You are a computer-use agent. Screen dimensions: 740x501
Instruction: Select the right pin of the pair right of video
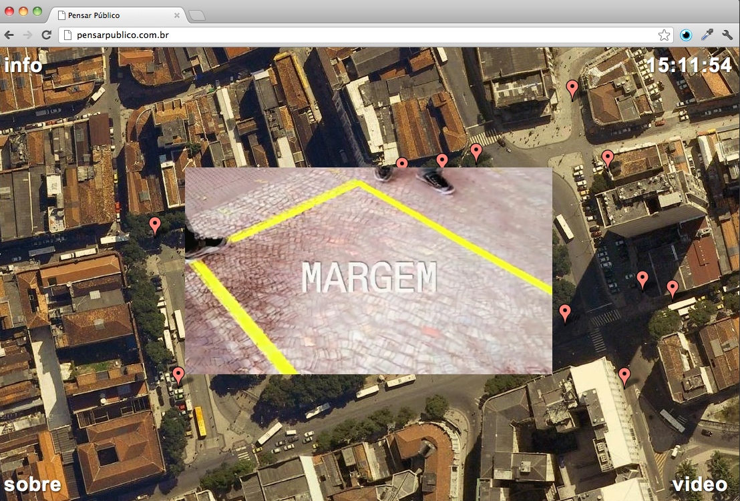pos(673,290)
